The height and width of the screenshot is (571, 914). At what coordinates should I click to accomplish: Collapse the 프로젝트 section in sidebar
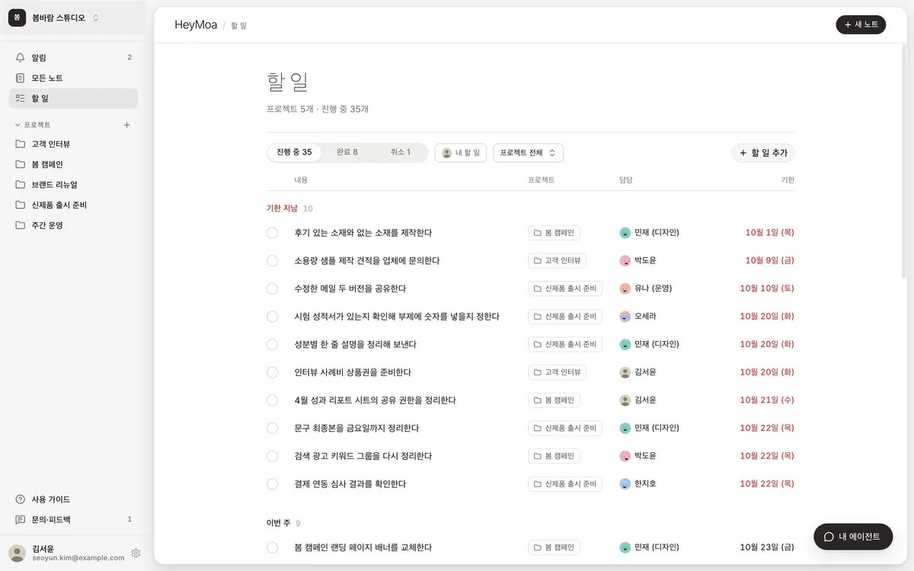click(32, 125)
